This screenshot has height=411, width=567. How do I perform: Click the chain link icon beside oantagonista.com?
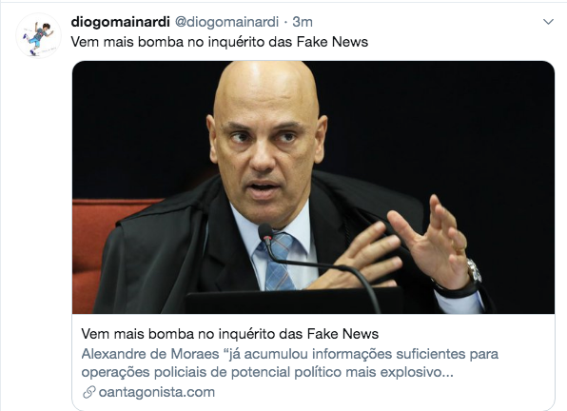coord(88,392)
